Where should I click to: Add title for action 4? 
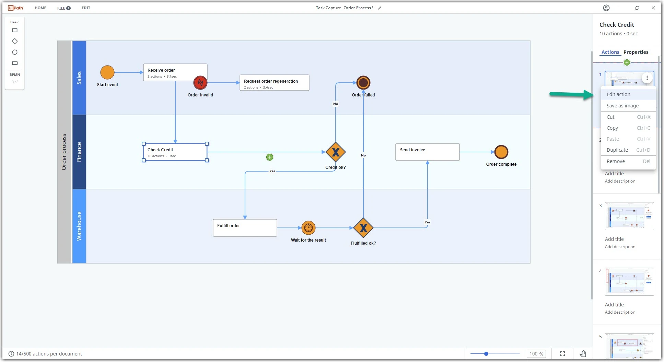pyautogui.click(x=614, y=305)
